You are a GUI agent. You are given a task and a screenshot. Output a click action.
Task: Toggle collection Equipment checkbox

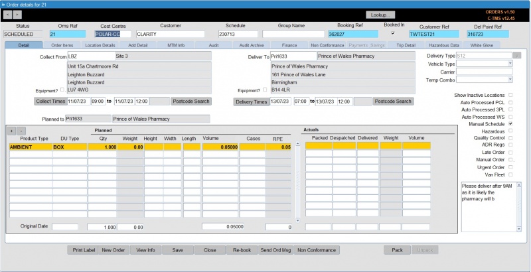click(x=62, y=90)
